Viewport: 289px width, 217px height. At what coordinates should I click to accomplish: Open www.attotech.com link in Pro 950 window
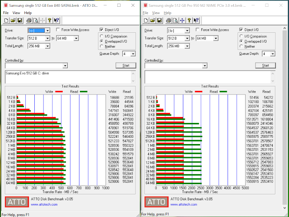(184, 204)
